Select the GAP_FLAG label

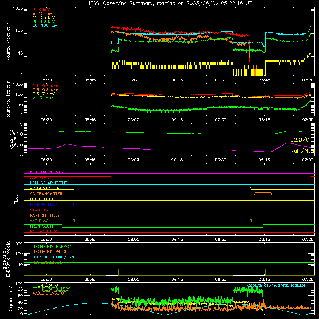39,177
